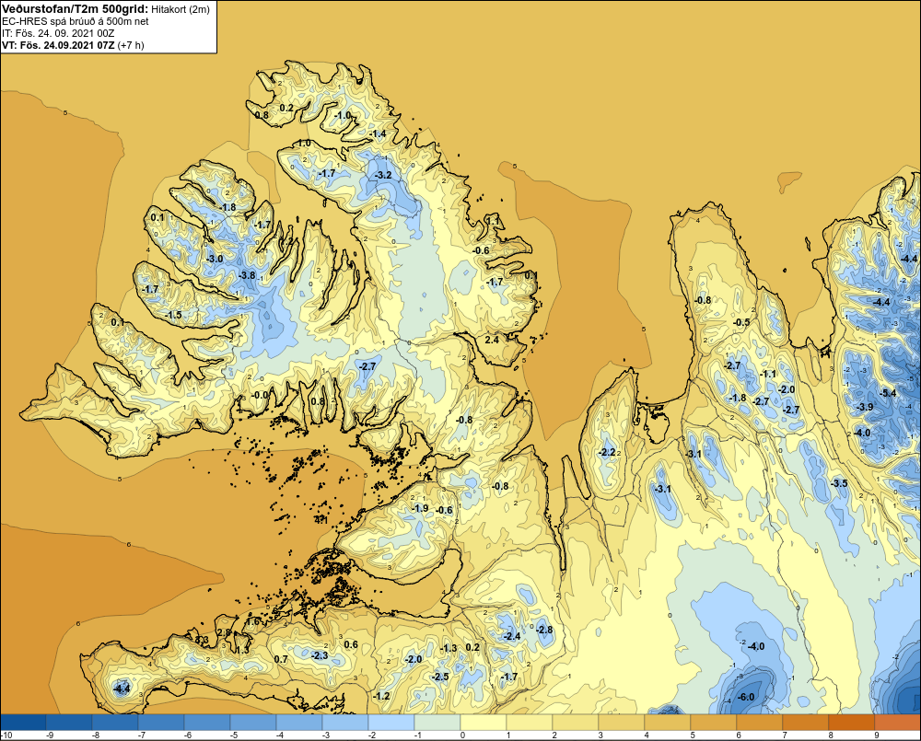Click the "Hitakort (2m)" label
Image resolution: width=921 pixels, height=741 pixels.
coord(181,9)
